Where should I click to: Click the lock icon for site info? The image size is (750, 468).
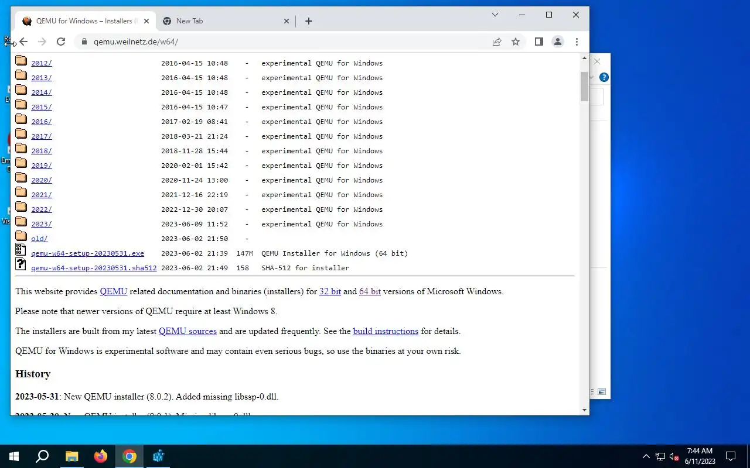84,42
